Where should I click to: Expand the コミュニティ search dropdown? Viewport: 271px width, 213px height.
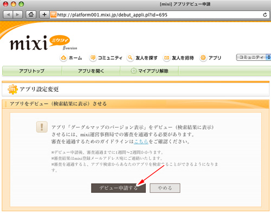tap(254, 58)
